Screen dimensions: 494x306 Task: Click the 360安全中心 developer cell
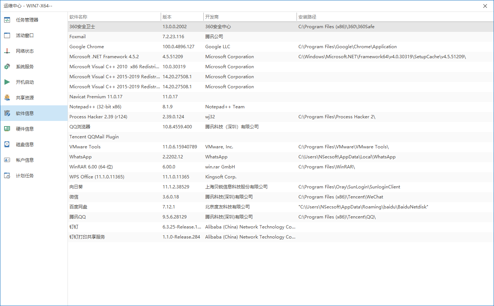coord(218,27)
